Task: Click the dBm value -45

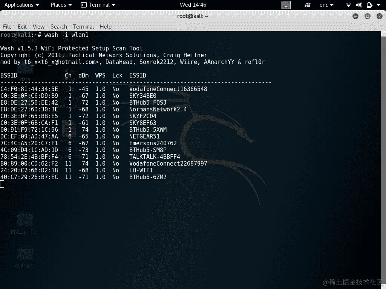Action: (83, 89)
